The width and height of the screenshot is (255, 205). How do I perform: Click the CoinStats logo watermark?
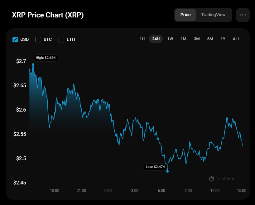tap(221, 179)
